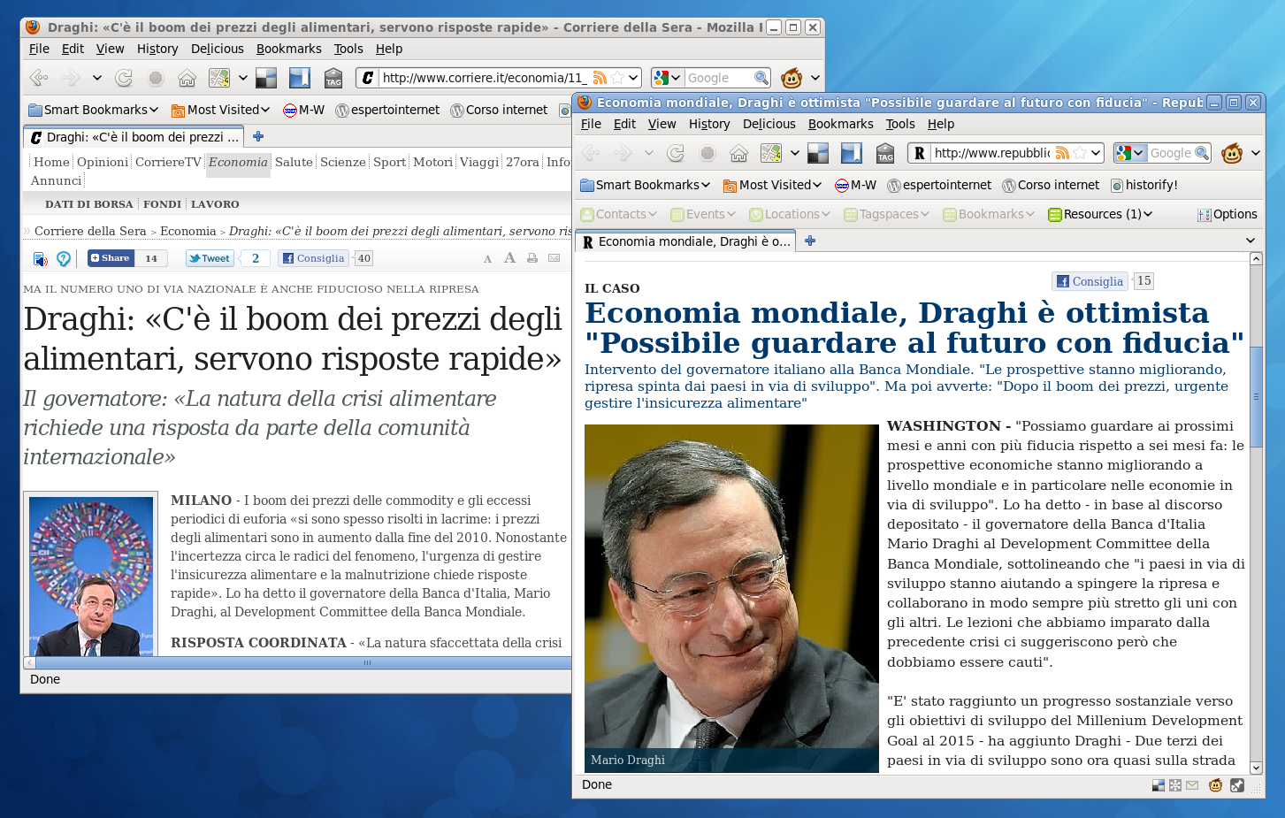Image resolution: width=1285 pixels, height=818 pixels.
Task: Click Delicious icon in Repubblica status bar
Action: pyautogui.click(x=1159, y=785)
